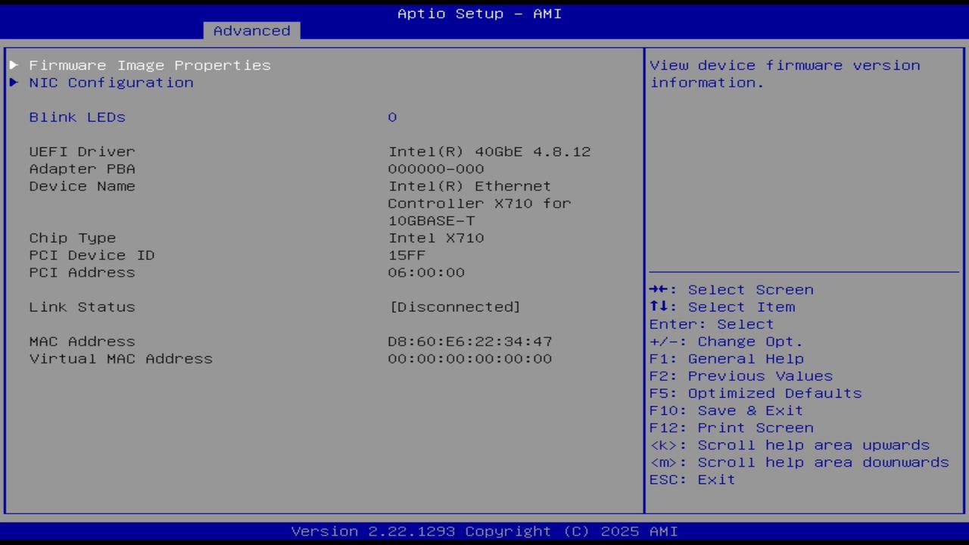
Task: Open the Firmware Image Properties submenu
Action: tap(149, 65)
